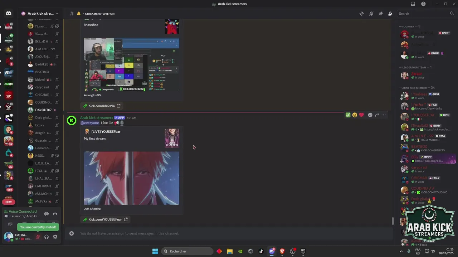Image resolution: width=458 pixels, height=257 pixels.
Task: Toggle channel notification settings bell
Action: click(x=371, y=14)
